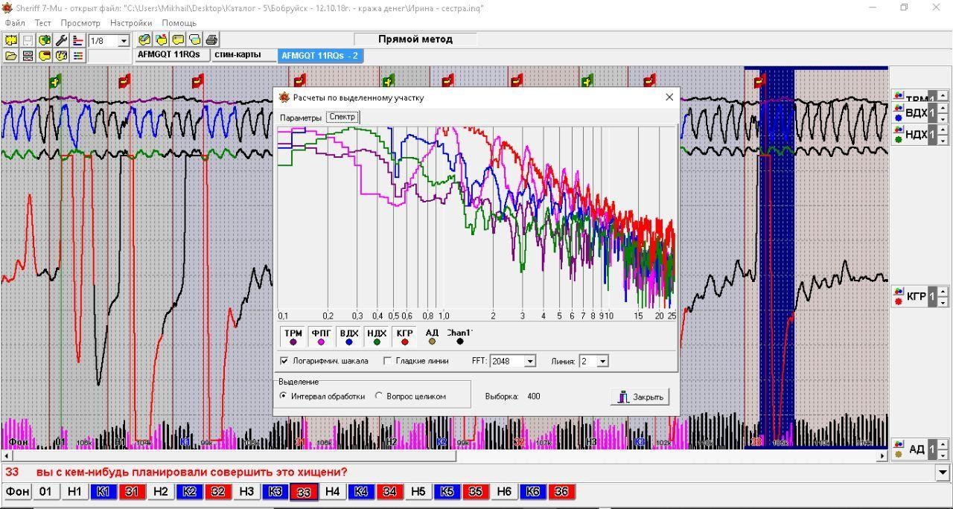Open color settings icon for КГР channel
The width and height of the screenshot is (953, 509).
899,291
